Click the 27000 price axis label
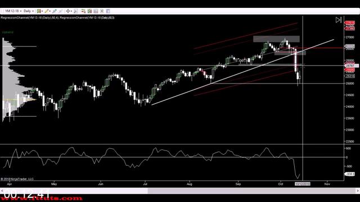Screen dimensions: 360x202 pyautogui.click(x=350, y=37)
